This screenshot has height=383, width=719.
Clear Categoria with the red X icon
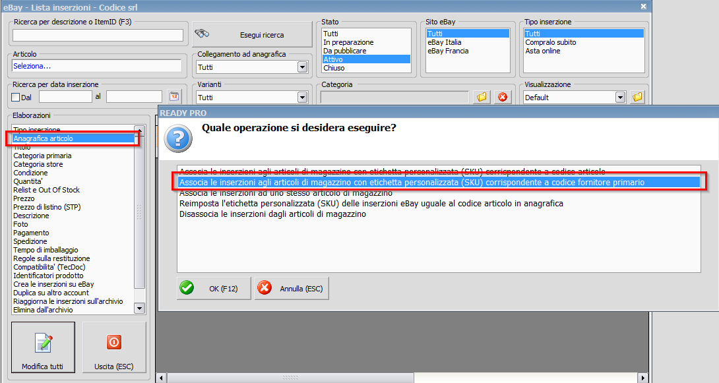[503, 97]
